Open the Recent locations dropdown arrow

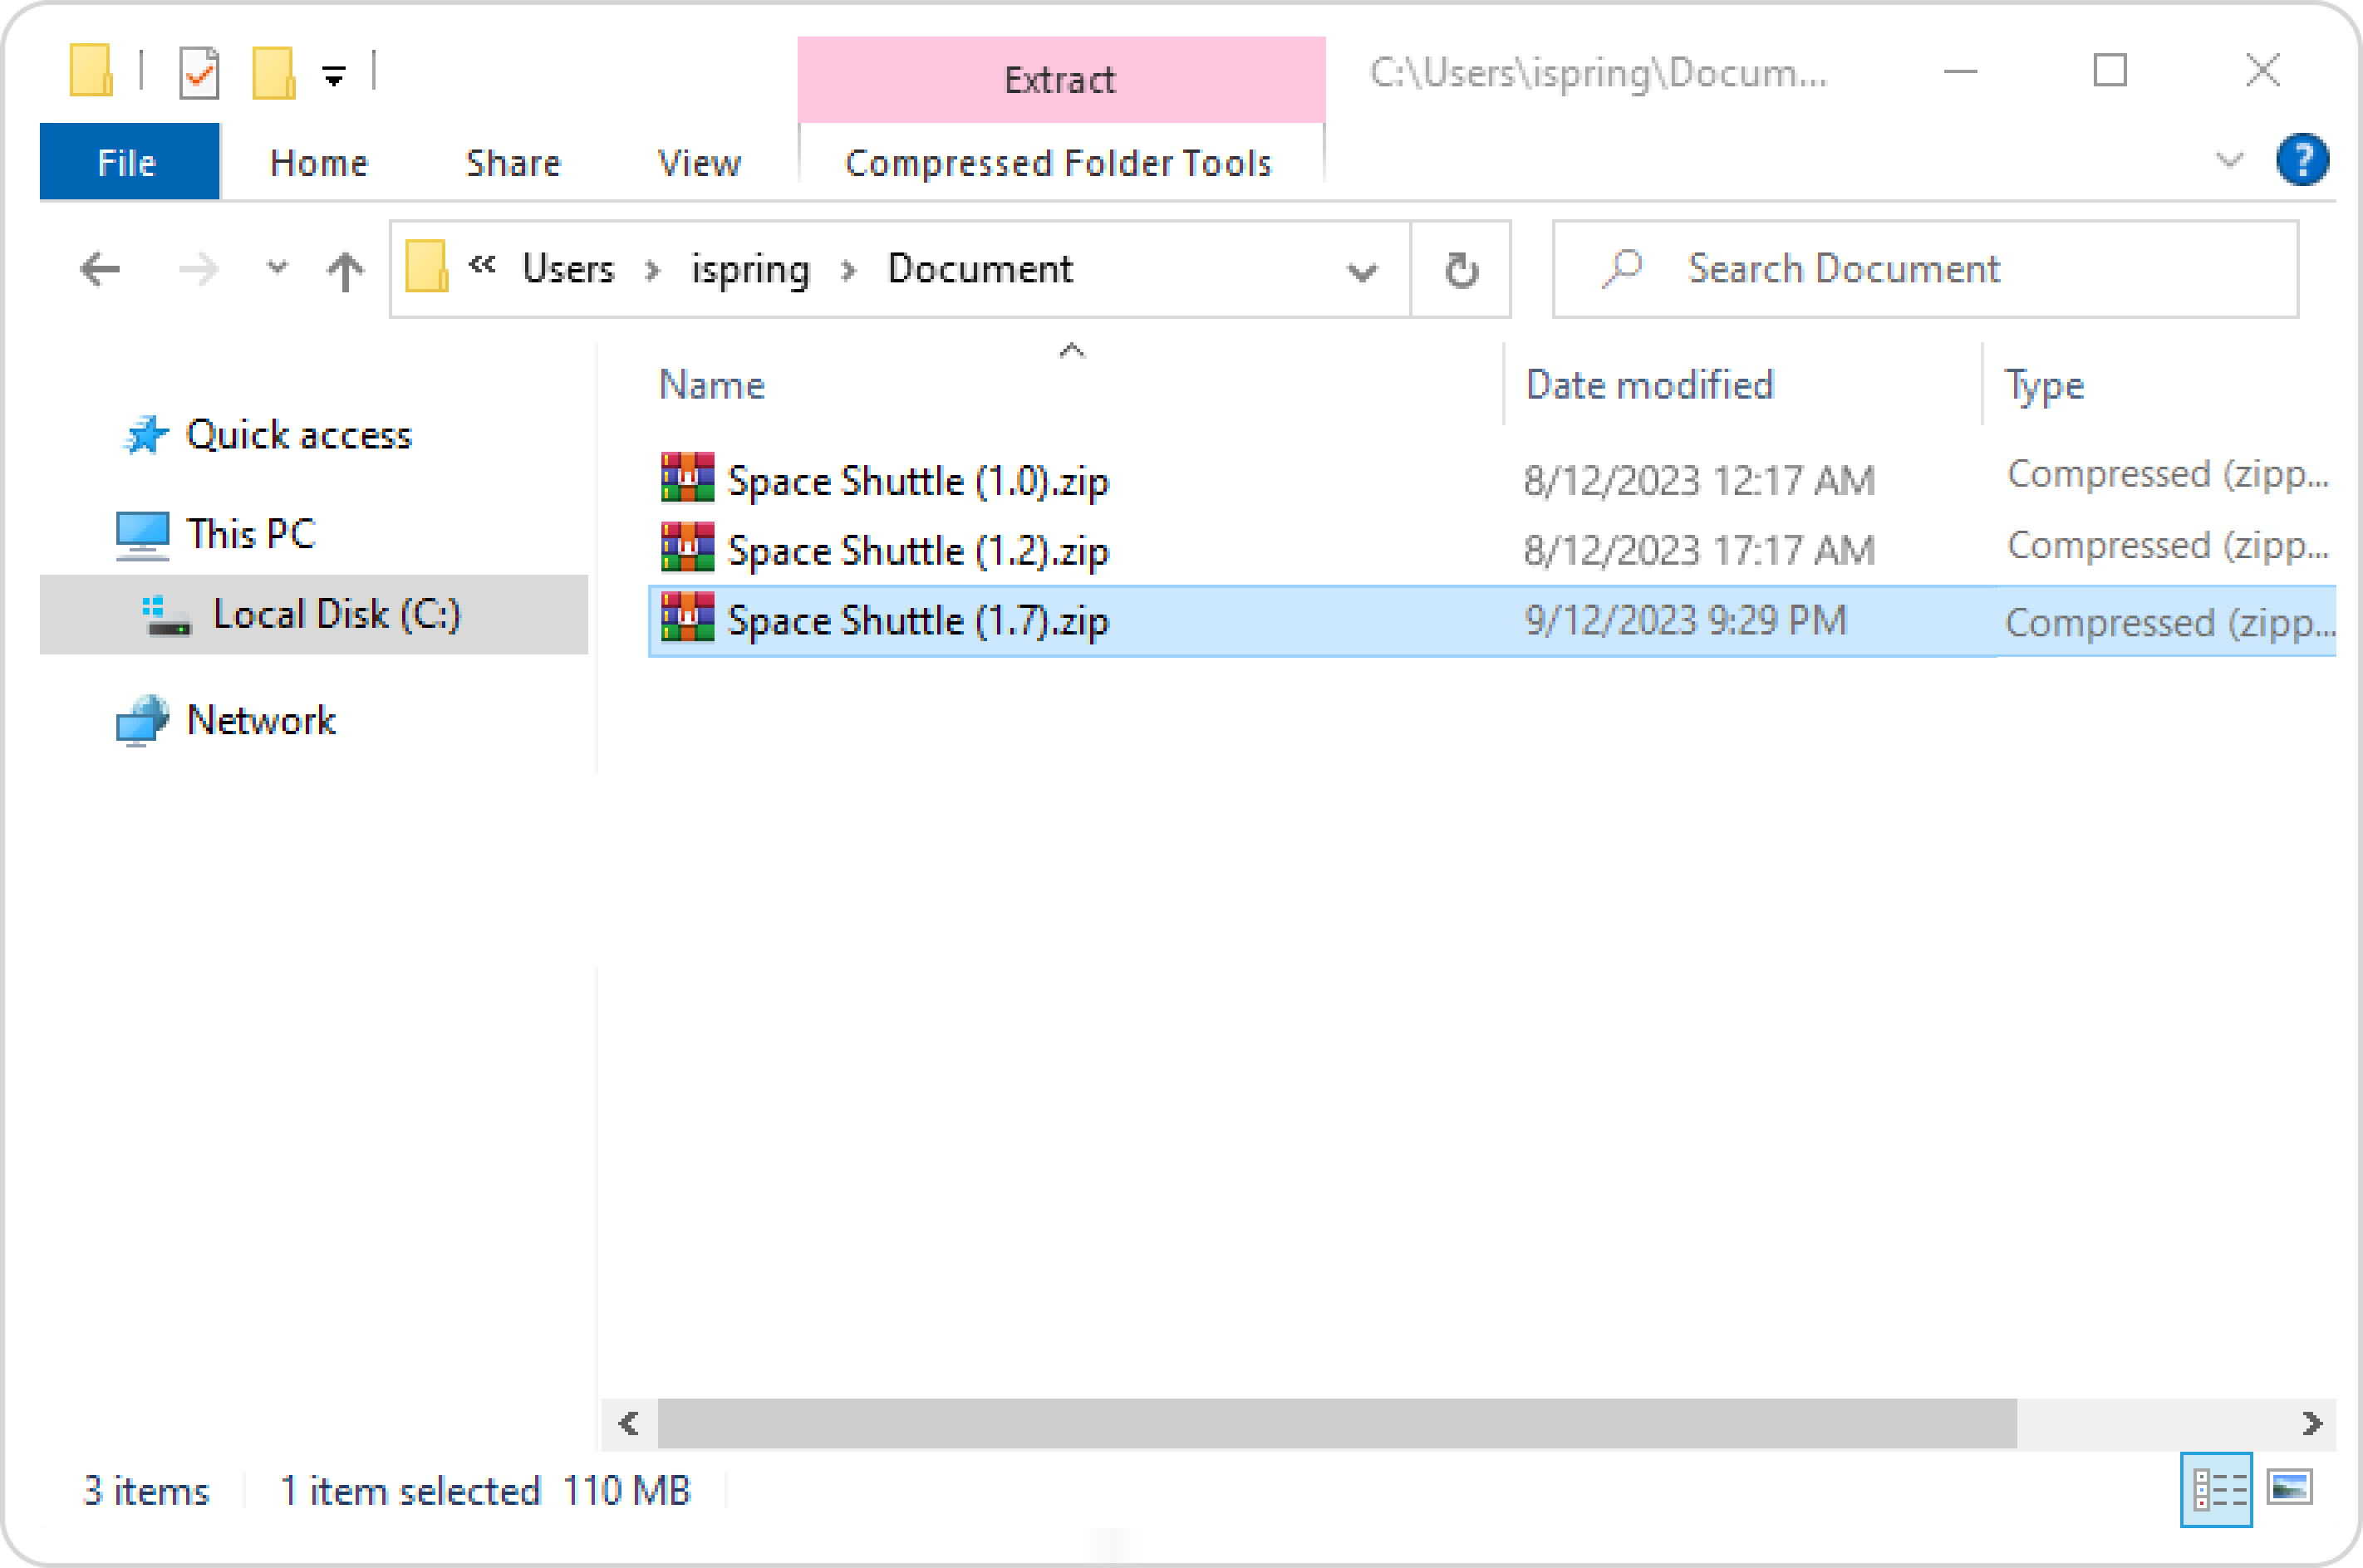tap(278, 268)
